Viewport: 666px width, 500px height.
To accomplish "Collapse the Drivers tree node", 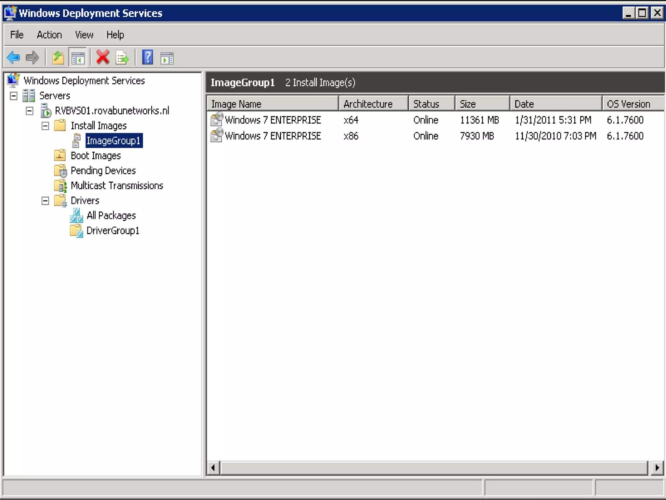I will point(45,201).
